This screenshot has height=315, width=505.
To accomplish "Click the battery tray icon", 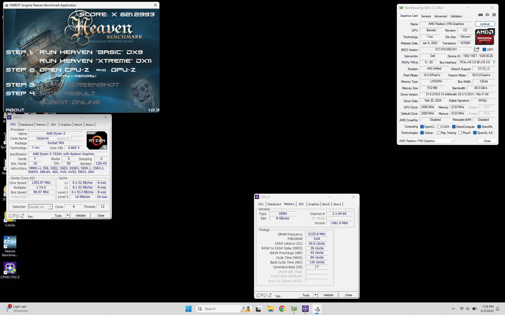I will pos(474,309).
